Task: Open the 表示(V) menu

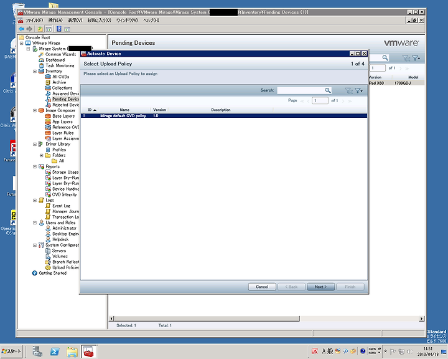Action: (x=75, y=21)
